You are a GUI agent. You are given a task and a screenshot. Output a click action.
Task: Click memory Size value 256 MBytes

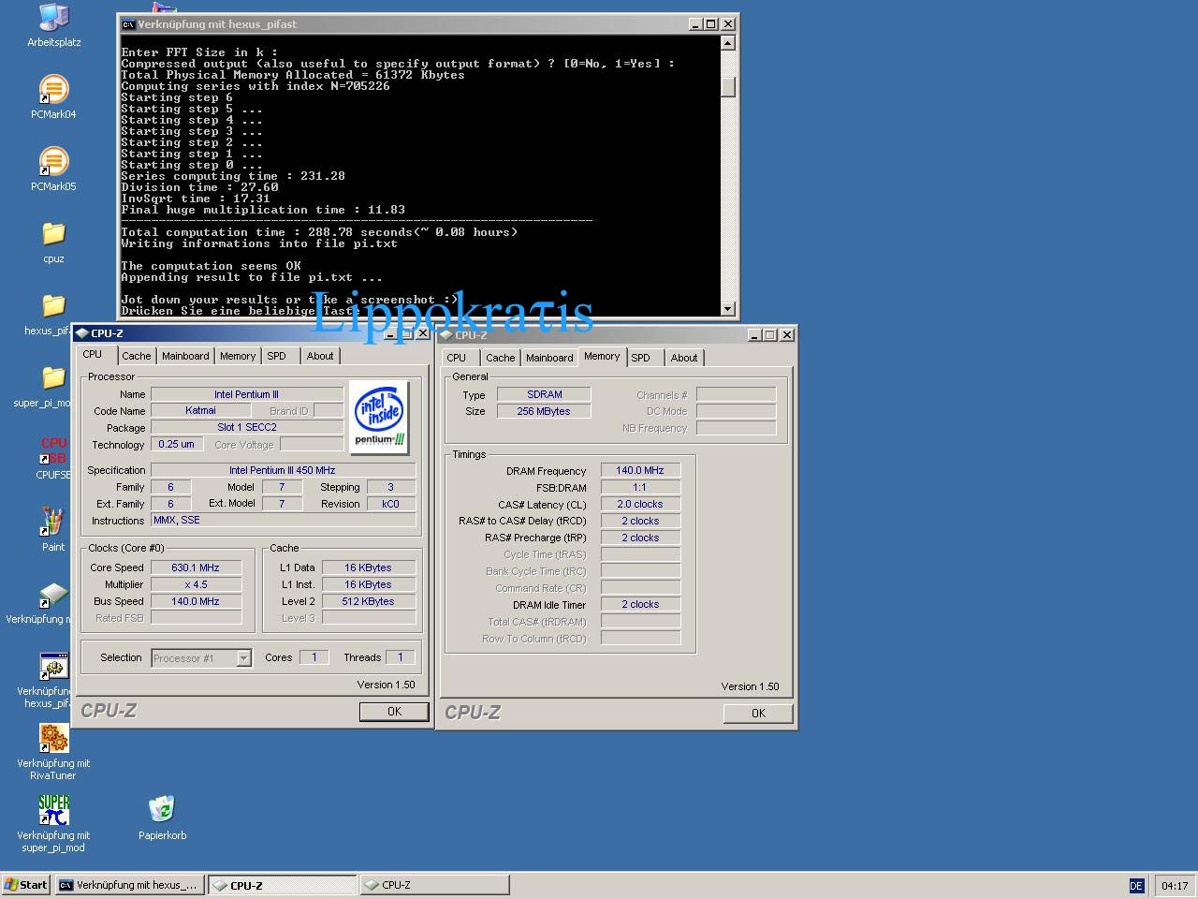point(544,411)
